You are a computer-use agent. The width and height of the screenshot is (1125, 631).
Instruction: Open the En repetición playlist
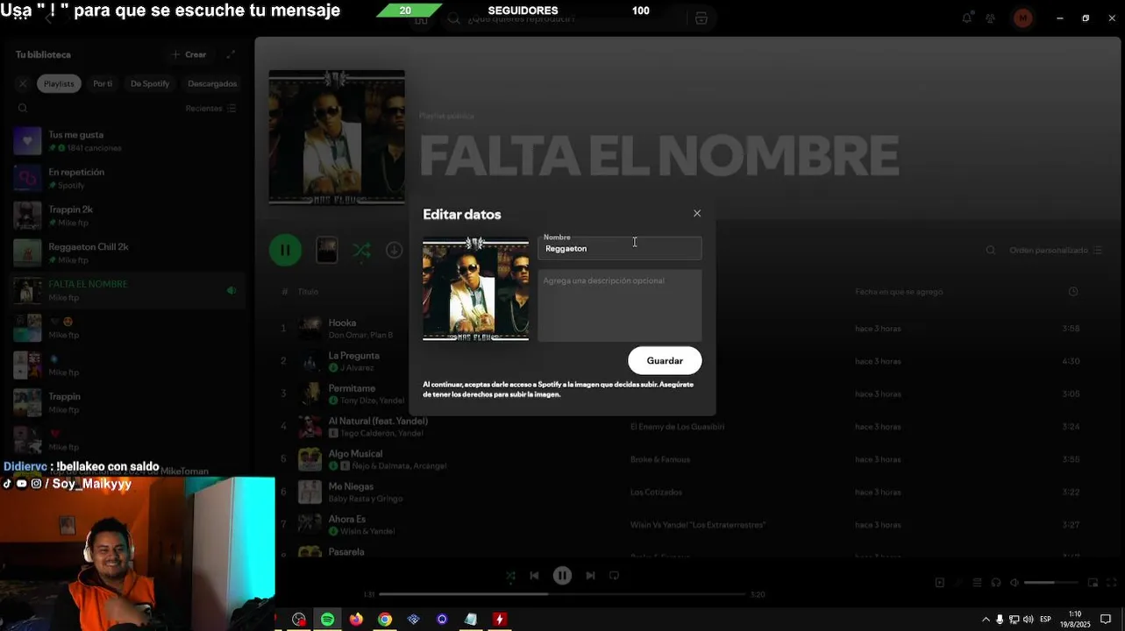125,178
